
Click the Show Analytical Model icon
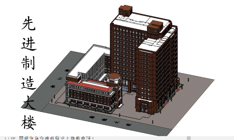click(78, 138)
